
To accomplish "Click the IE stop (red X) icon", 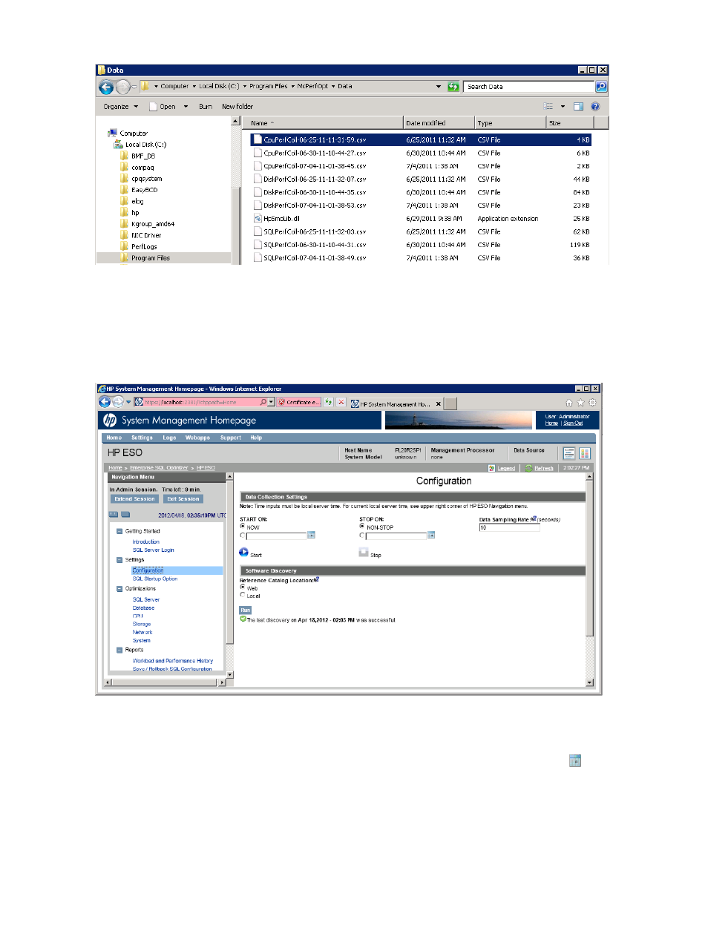I will (341, 402).
